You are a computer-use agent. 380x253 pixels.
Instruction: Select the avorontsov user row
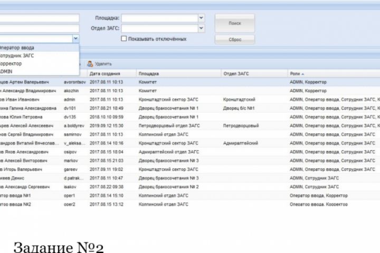coord(190,82)
